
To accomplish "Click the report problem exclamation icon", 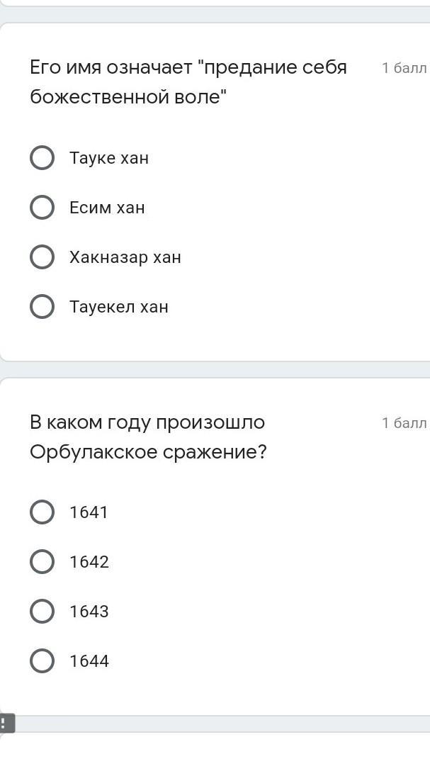I will click(6, 724).
